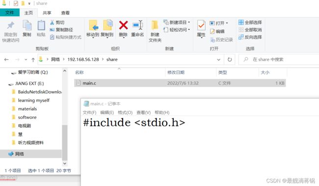Open Notepad Format (格式(O)) menu
Viewport: 319px width, 186px height.
(125, 113)
